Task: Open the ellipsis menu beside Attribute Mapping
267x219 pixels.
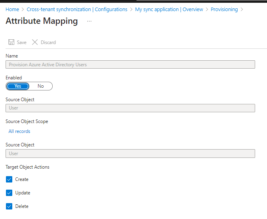Action: click(x=89, y=21)
